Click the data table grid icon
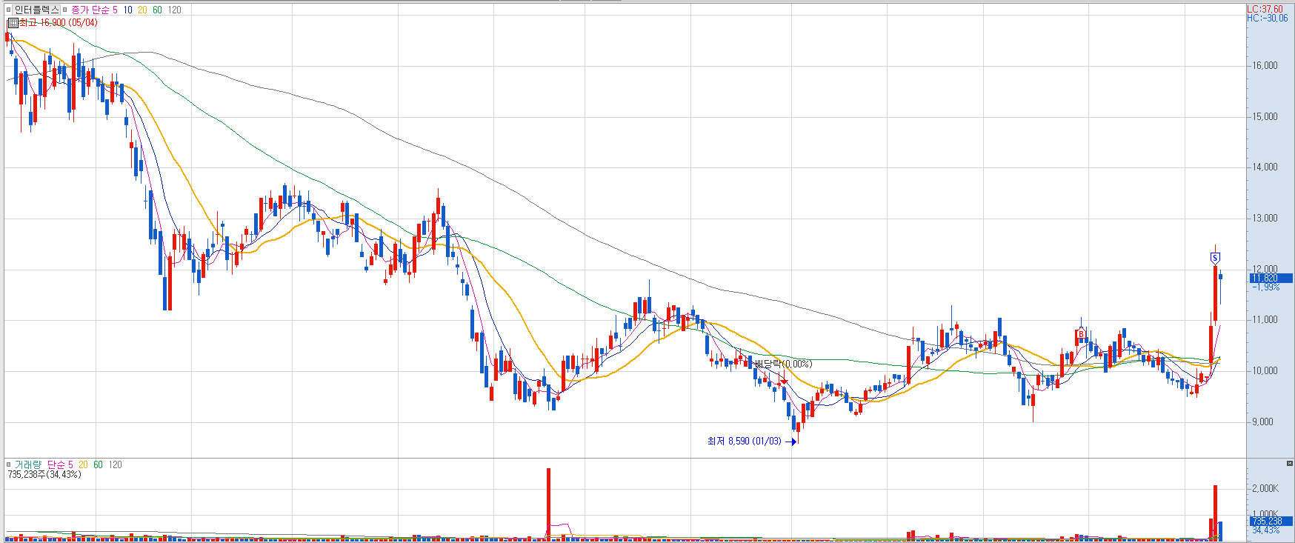 (13, 23)
